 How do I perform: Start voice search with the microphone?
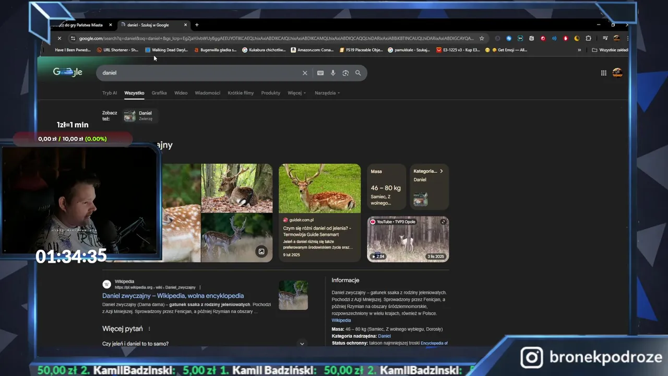[x=333, y=73]
